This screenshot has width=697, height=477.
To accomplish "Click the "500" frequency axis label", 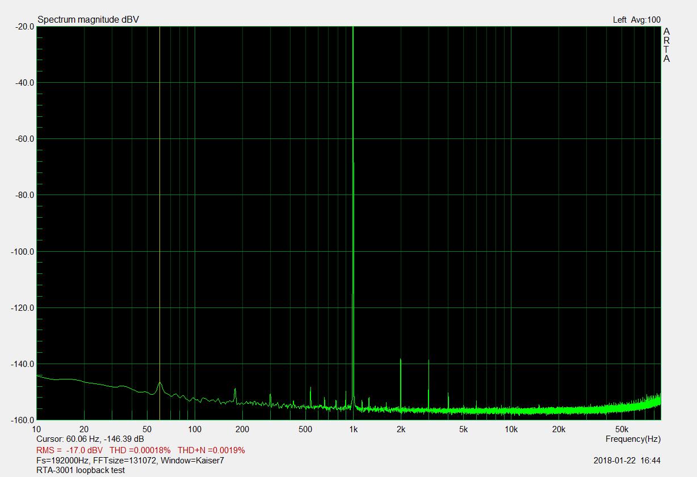I will [305, 429].
